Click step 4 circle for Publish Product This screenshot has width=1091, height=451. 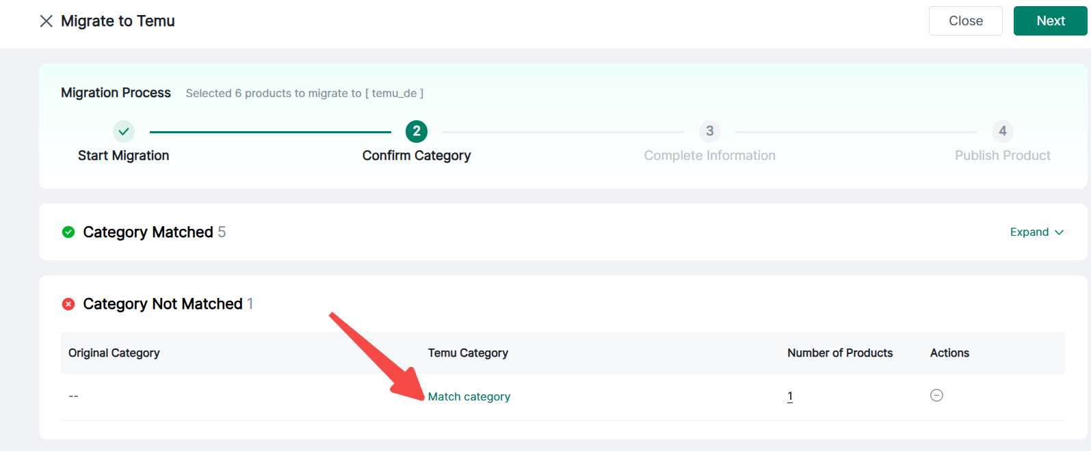[x=1002, y=131]
